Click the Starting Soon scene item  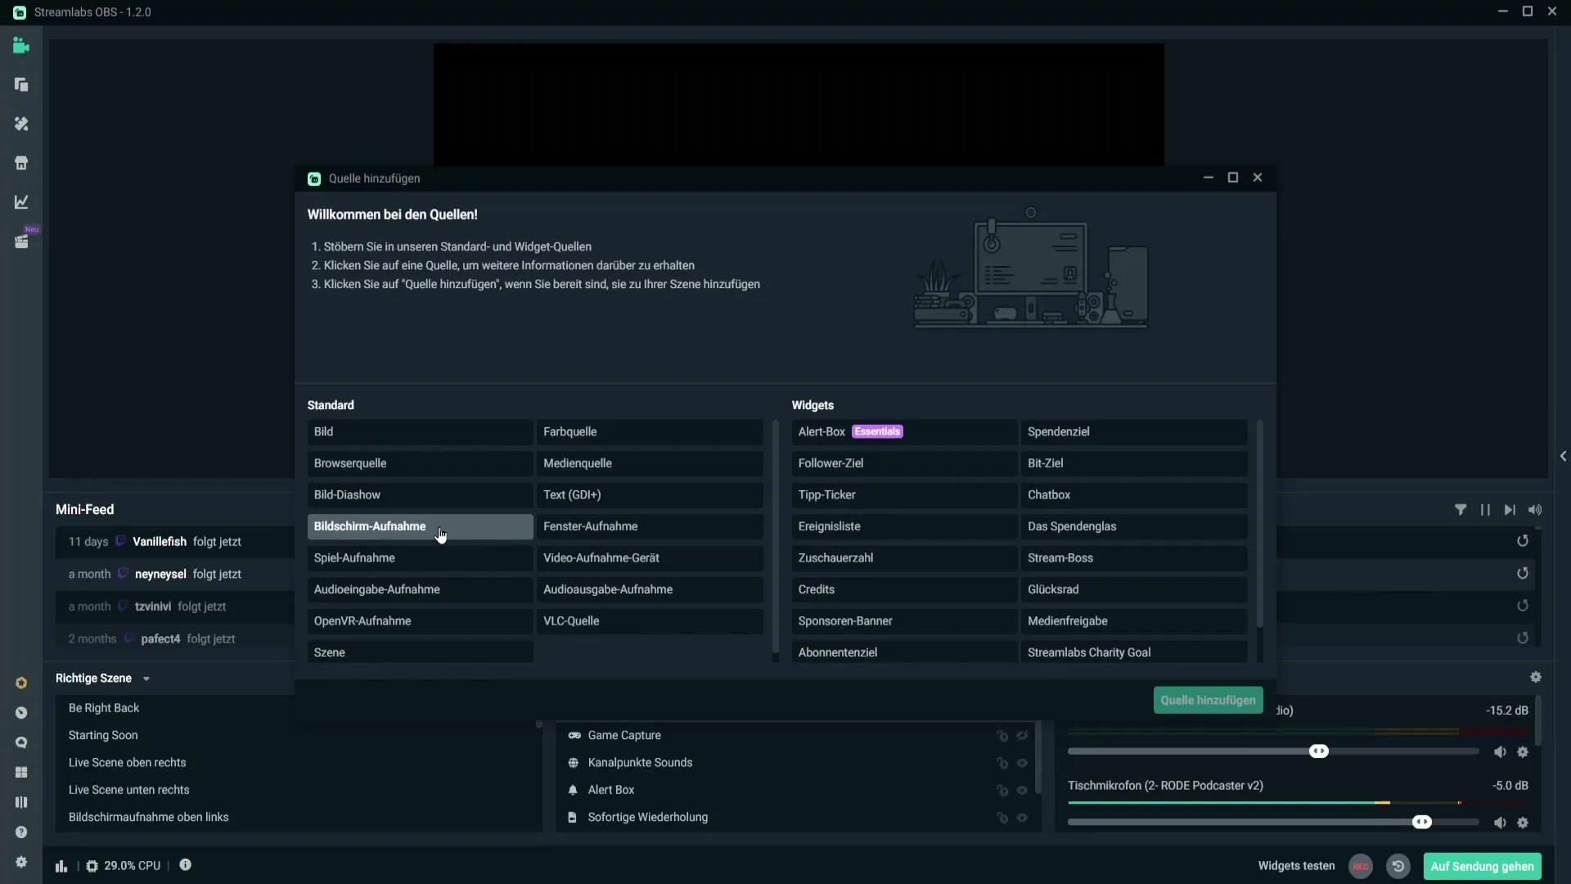pyautogui.click(x=102, y=735)
